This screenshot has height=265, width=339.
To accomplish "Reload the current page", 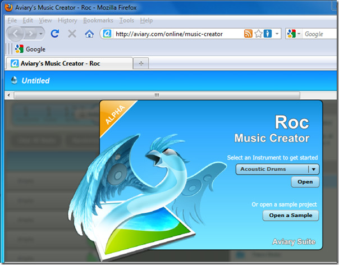I will (x=55, y=34).
